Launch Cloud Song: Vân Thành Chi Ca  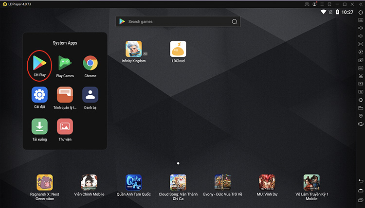click(178, 182)
